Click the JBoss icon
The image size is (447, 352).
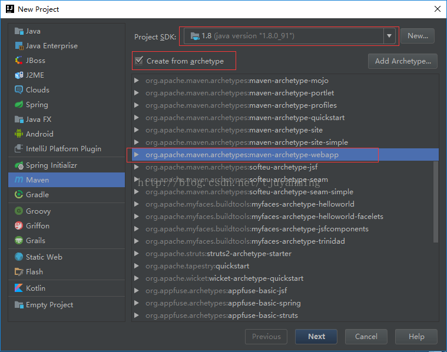19,61
